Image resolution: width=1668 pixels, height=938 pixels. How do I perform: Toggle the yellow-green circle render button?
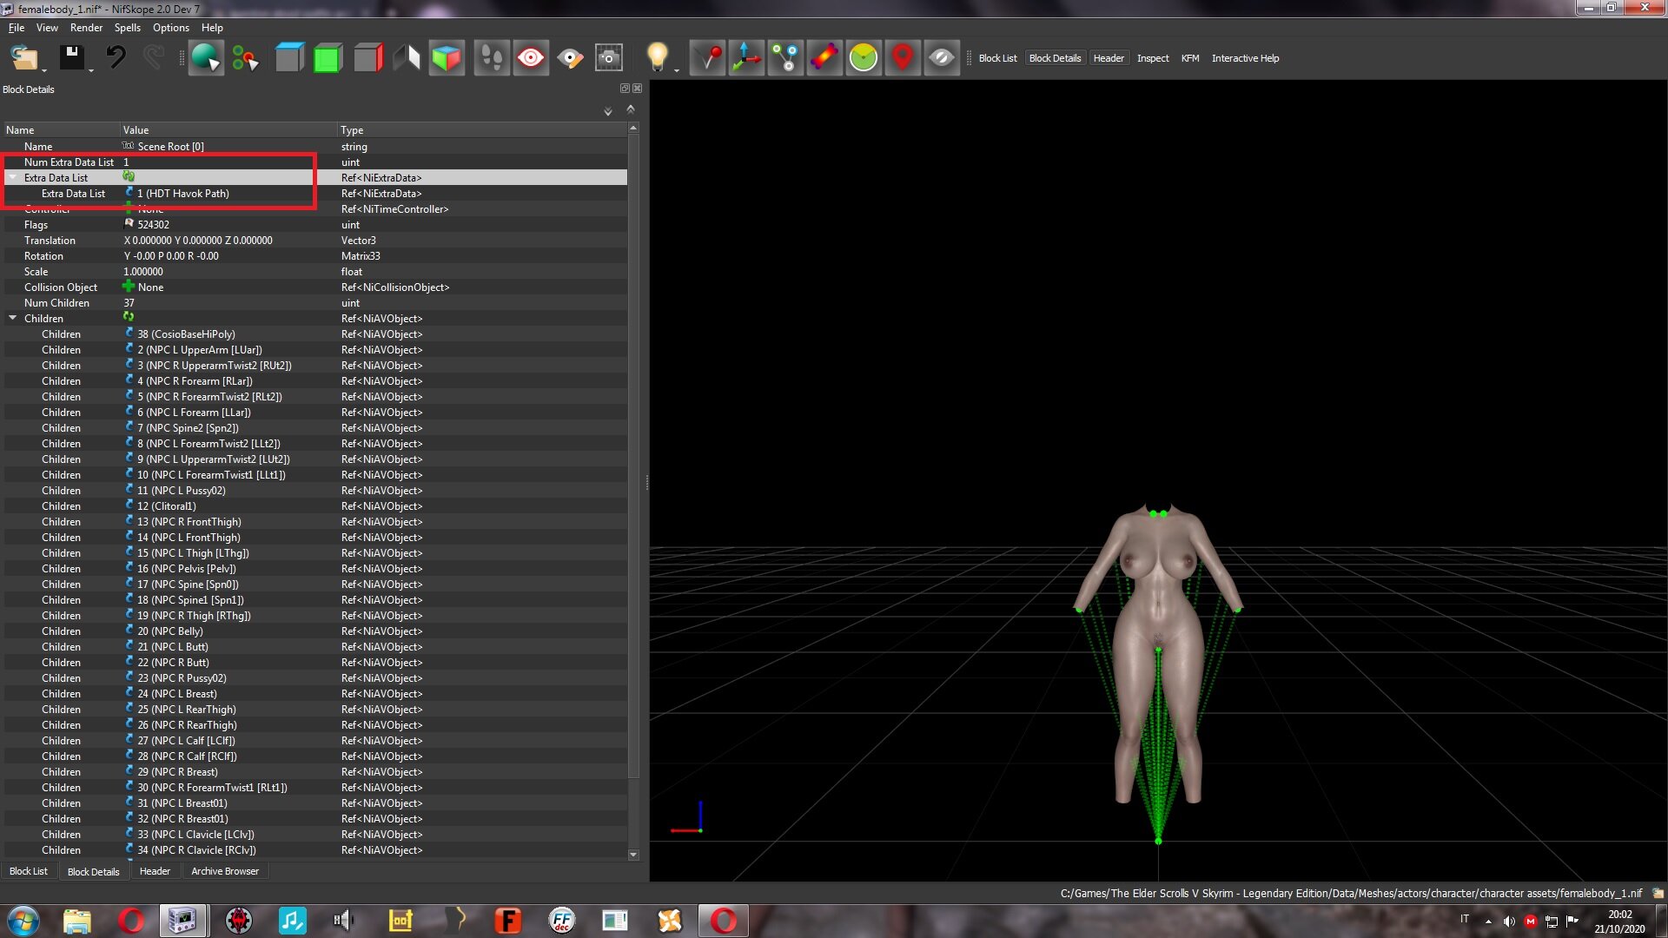click(x=864, y=58)
